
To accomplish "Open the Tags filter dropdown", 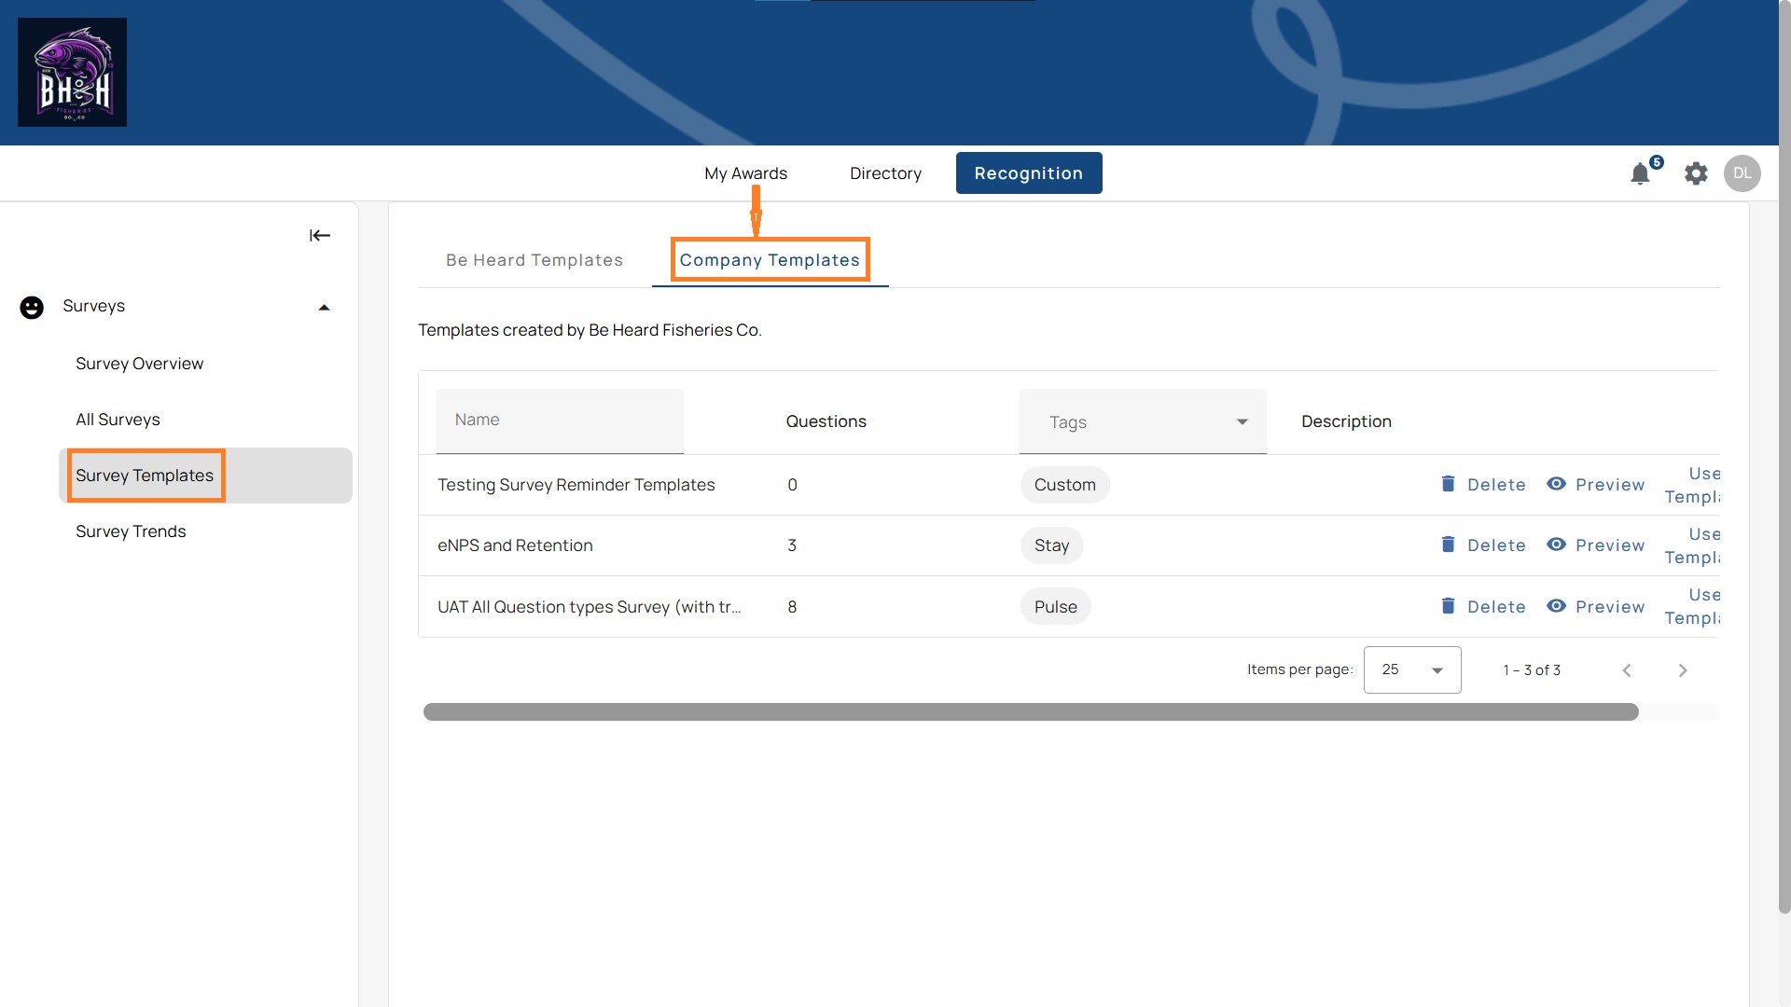I will coord(1143,421).
